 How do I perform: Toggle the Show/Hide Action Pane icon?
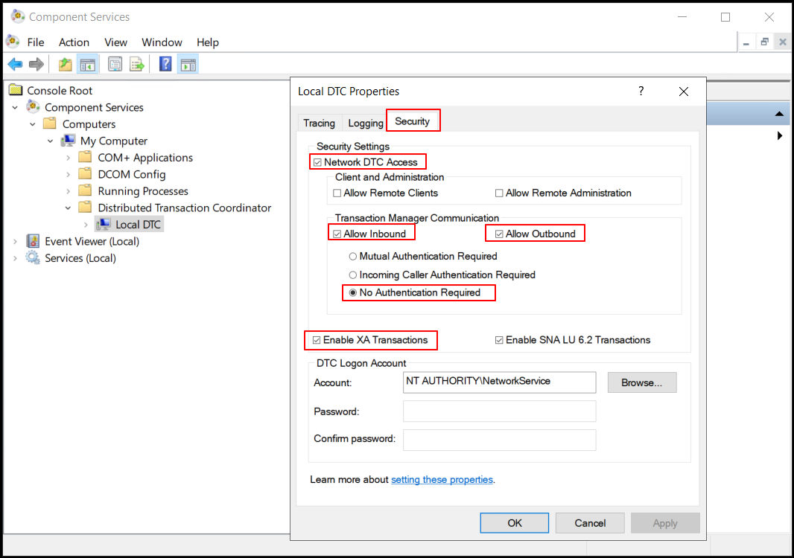pos(187,65)
